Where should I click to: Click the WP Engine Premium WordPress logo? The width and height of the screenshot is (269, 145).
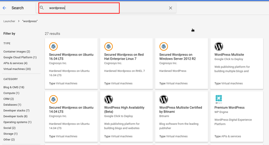coord(219,99)
